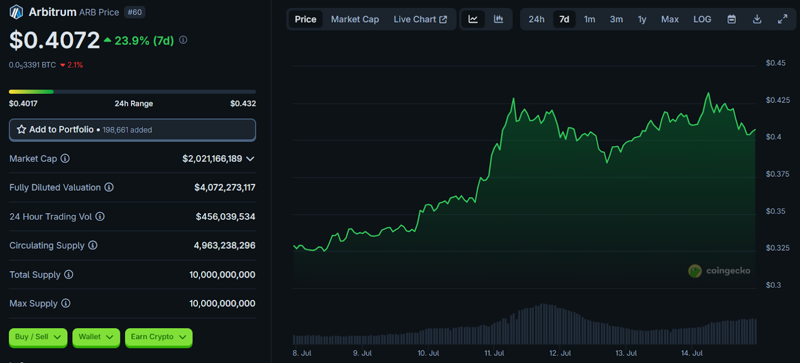This screenshot has height=363, width=800.
Task: Download chart data icon
Action: coord(757,19)
